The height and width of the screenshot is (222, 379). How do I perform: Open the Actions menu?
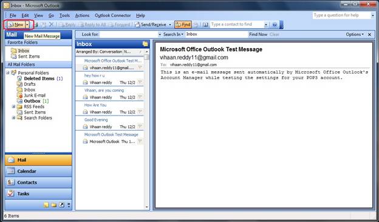(x=82, y=15)
